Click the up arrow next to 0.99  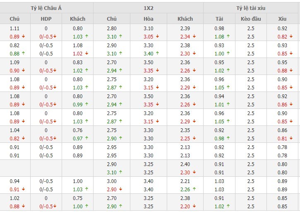pos(86,104)
